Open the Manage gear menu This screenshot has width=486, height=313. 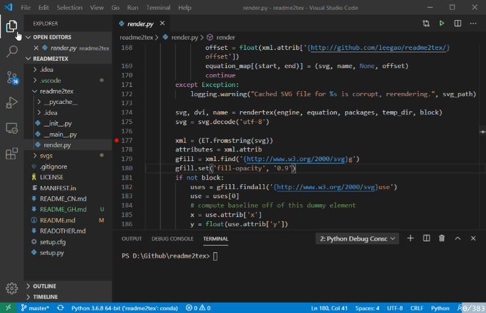12,288
